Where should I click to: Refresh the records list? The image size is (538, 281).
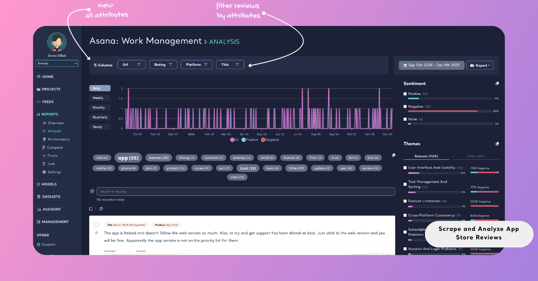[101, 209]
